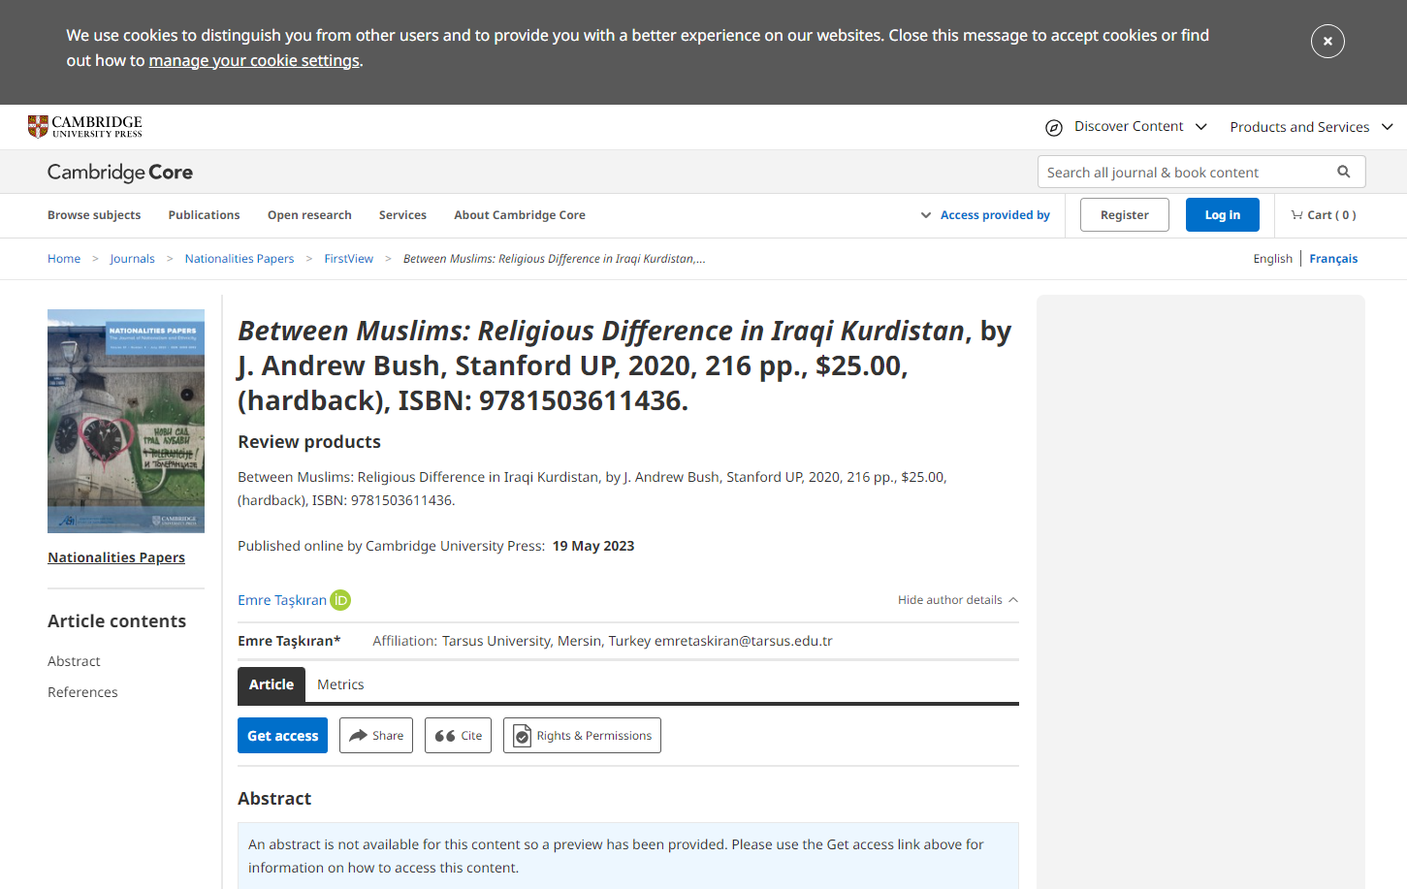Viewport: 1407px width, 889px height.
Task: Click the Cambridge University Press logo
Action: 85,127
